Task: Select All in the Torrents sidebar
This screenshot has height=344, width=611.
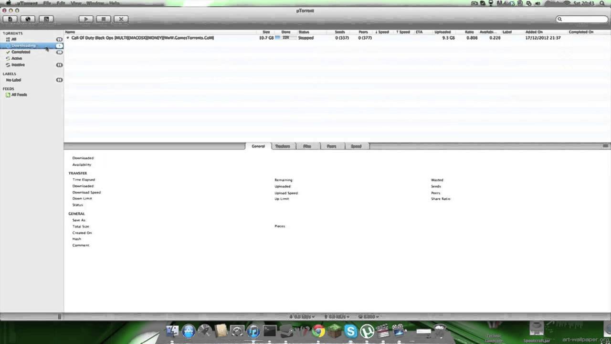Action: pyautogui.click(x=32, y=39)
